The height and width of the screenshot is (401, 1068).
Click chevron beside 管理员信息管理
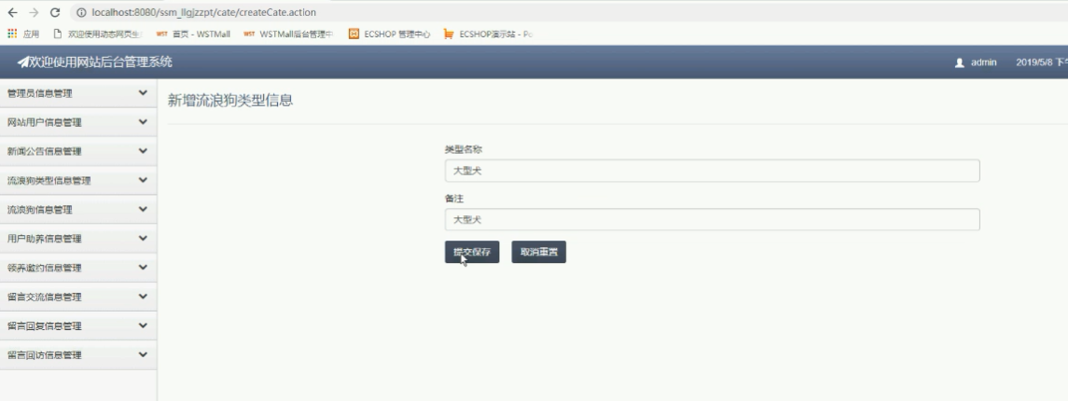[143, 92]
